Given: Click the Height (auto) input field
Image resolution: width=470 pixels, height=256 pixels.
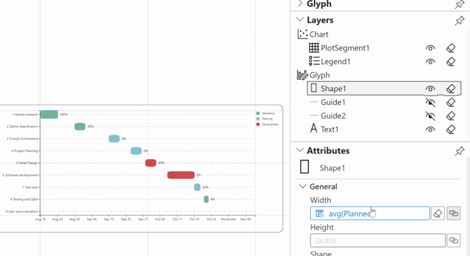Looking at the screenshot, I should tap(378, 241).
